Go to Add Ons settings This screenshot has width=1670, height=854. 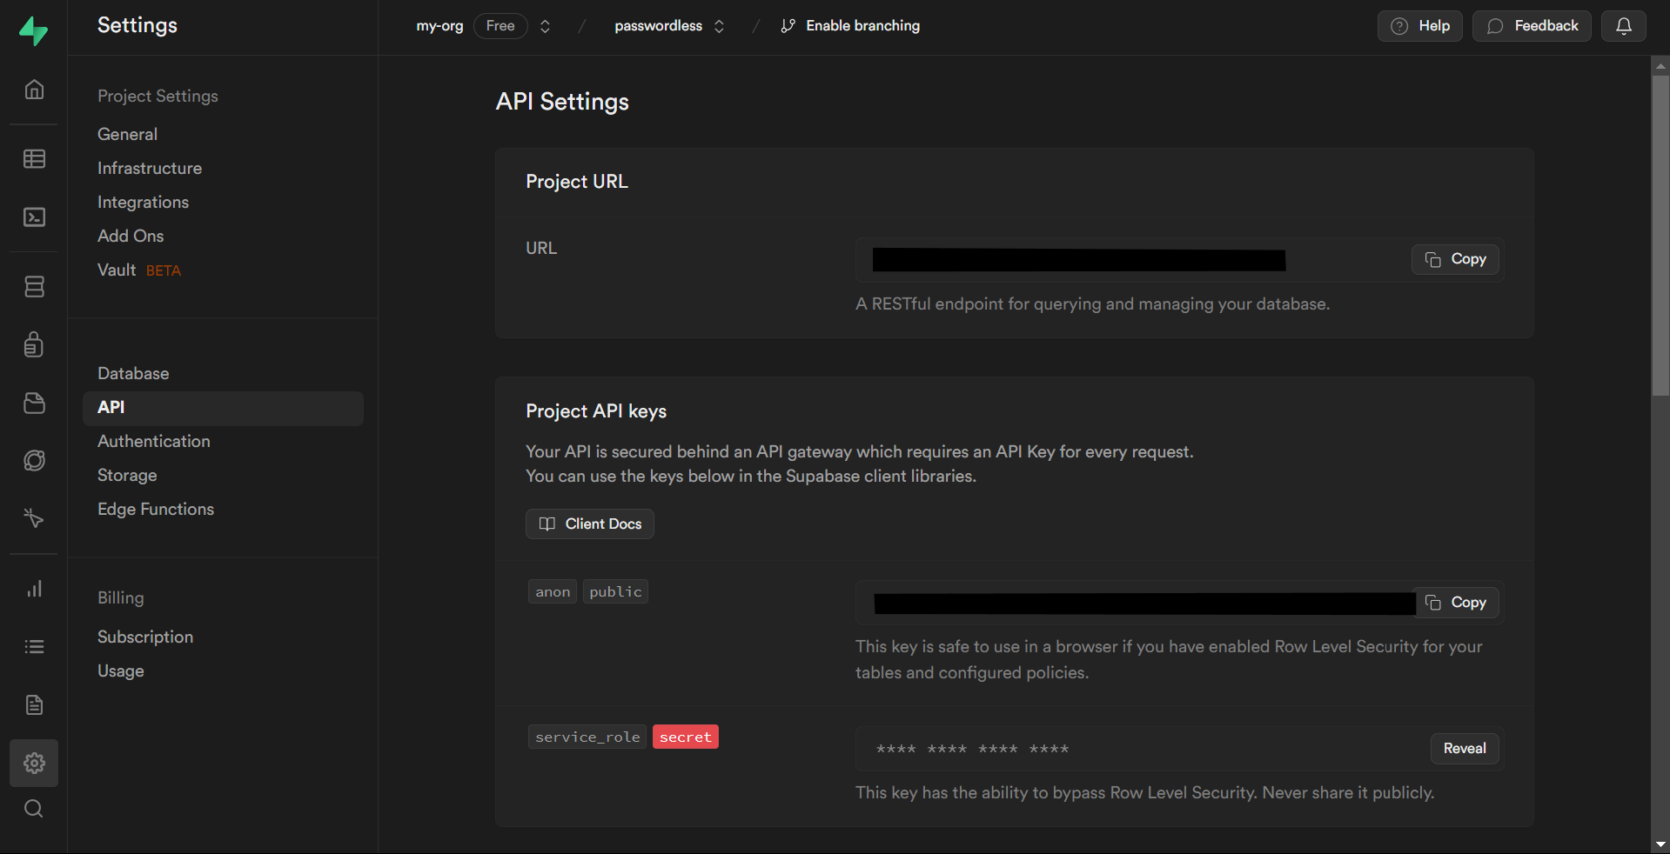131,236
